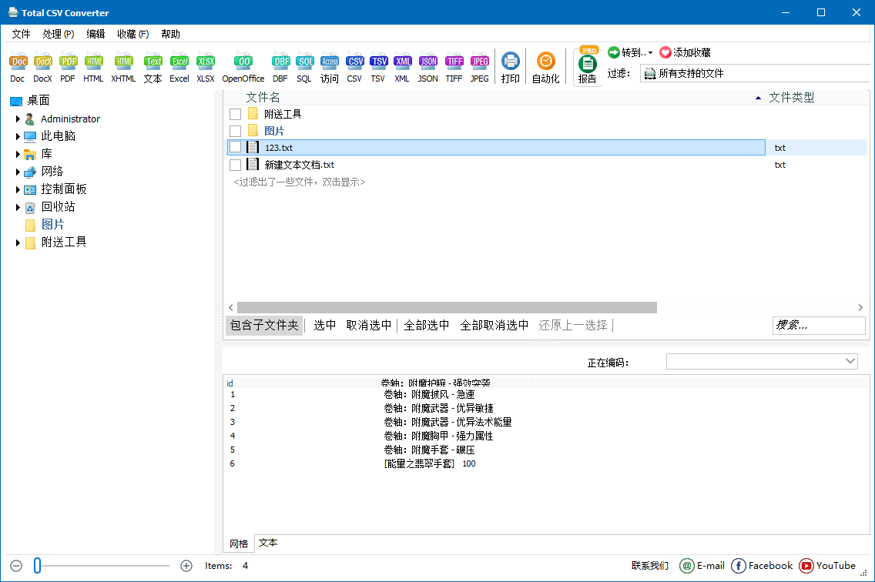This screenshot has width=875, height=582.
Task: Click the zoom slider handle
Action: [x=38, y=566]
